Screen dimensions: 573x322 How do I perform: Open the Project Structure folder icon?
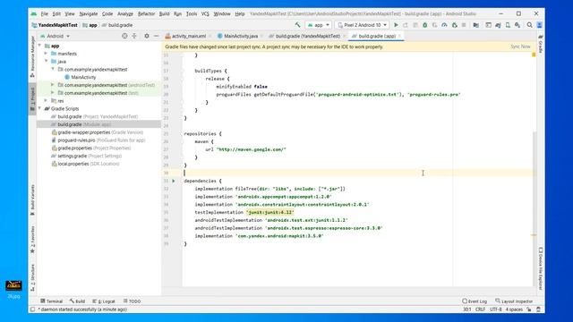click(x=475, y=25)
